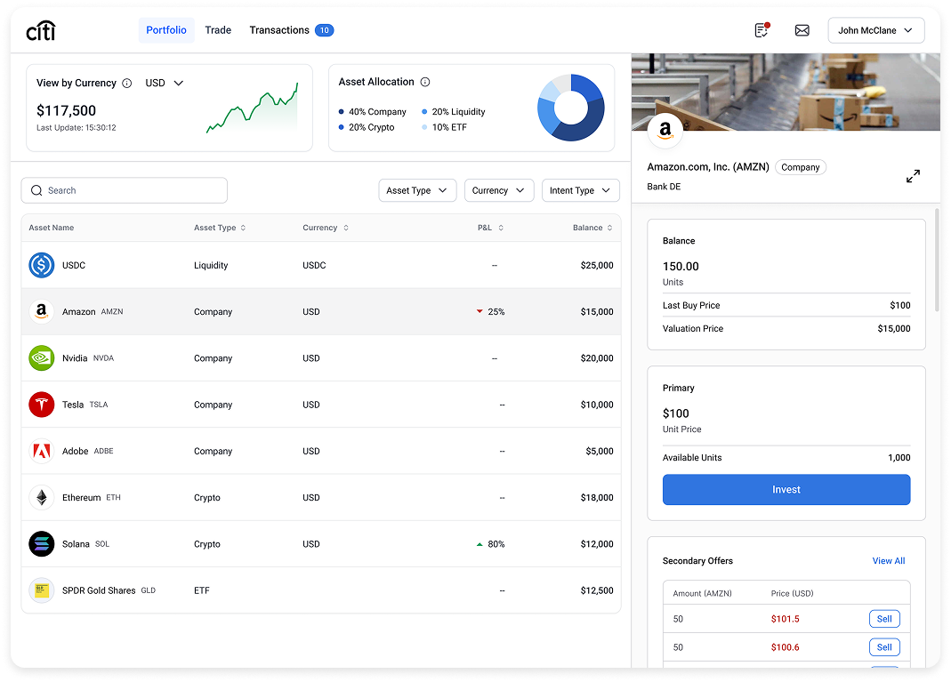Click the Adobe logo icon

click(42, 451)
